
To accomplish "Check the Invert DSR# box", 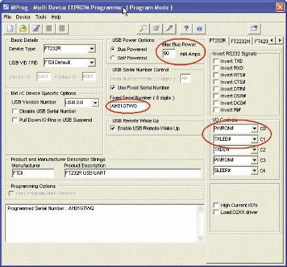I will point(216,96).
